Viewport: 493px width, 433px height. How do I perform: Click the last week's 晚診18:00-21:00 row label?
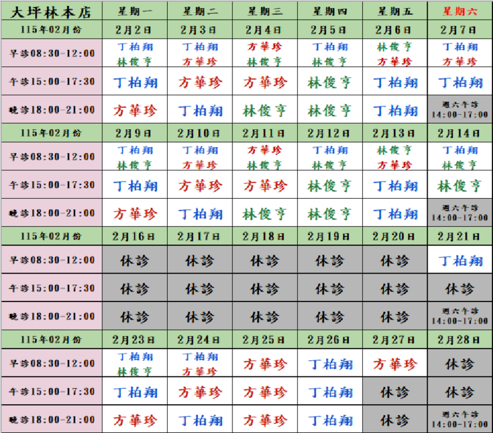point(51,420)
